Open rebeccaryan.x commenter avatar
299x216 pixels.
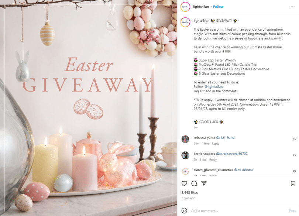(x=185, y=139)
